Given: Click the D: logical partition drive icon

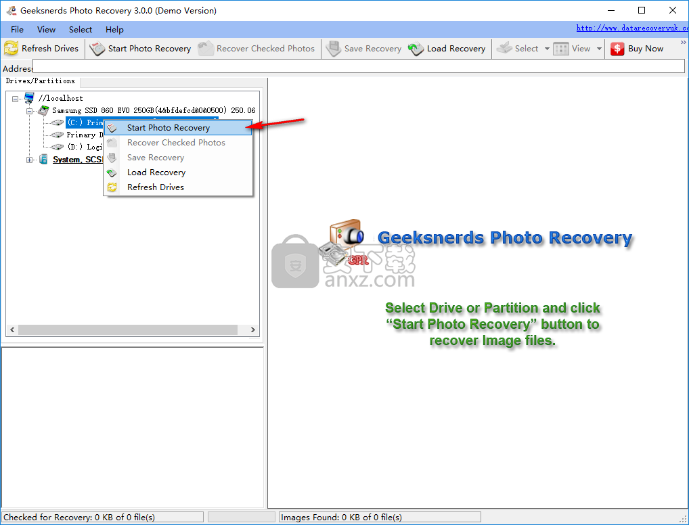Looking at the screenshot, I should pyautogui.click(x=58, y=147).
